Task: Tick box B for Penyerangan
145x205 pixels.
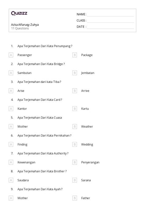Action: click(75, 162)
